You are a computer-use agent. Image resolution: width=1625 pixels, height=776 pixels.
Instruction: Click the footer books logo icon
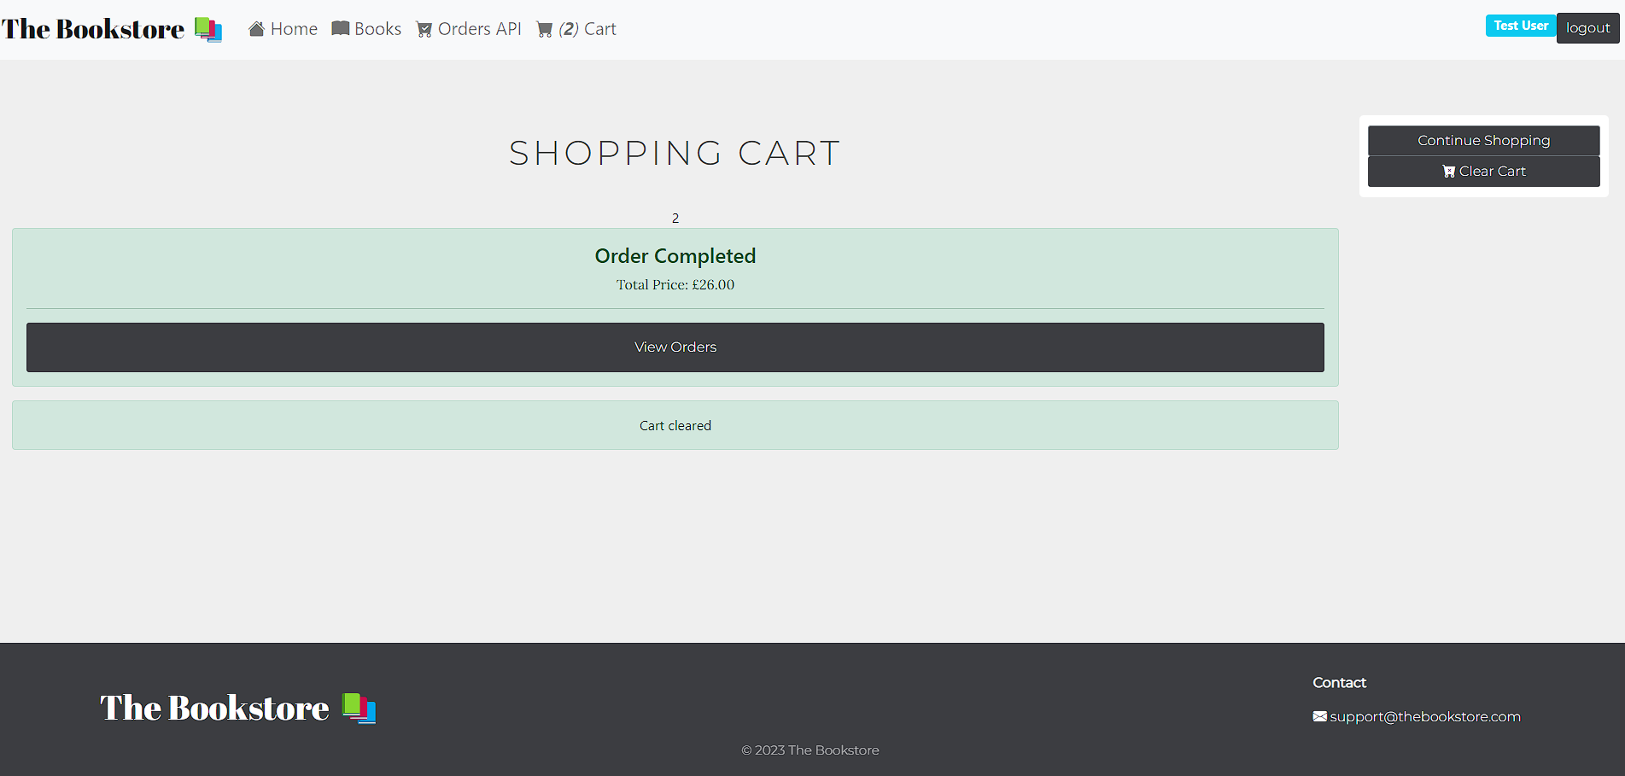coord(359,709)
